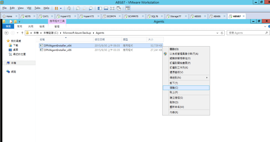270x142 pixels.
Task: Click the take snapshot clock icon
Action: (x=78, y=8)
